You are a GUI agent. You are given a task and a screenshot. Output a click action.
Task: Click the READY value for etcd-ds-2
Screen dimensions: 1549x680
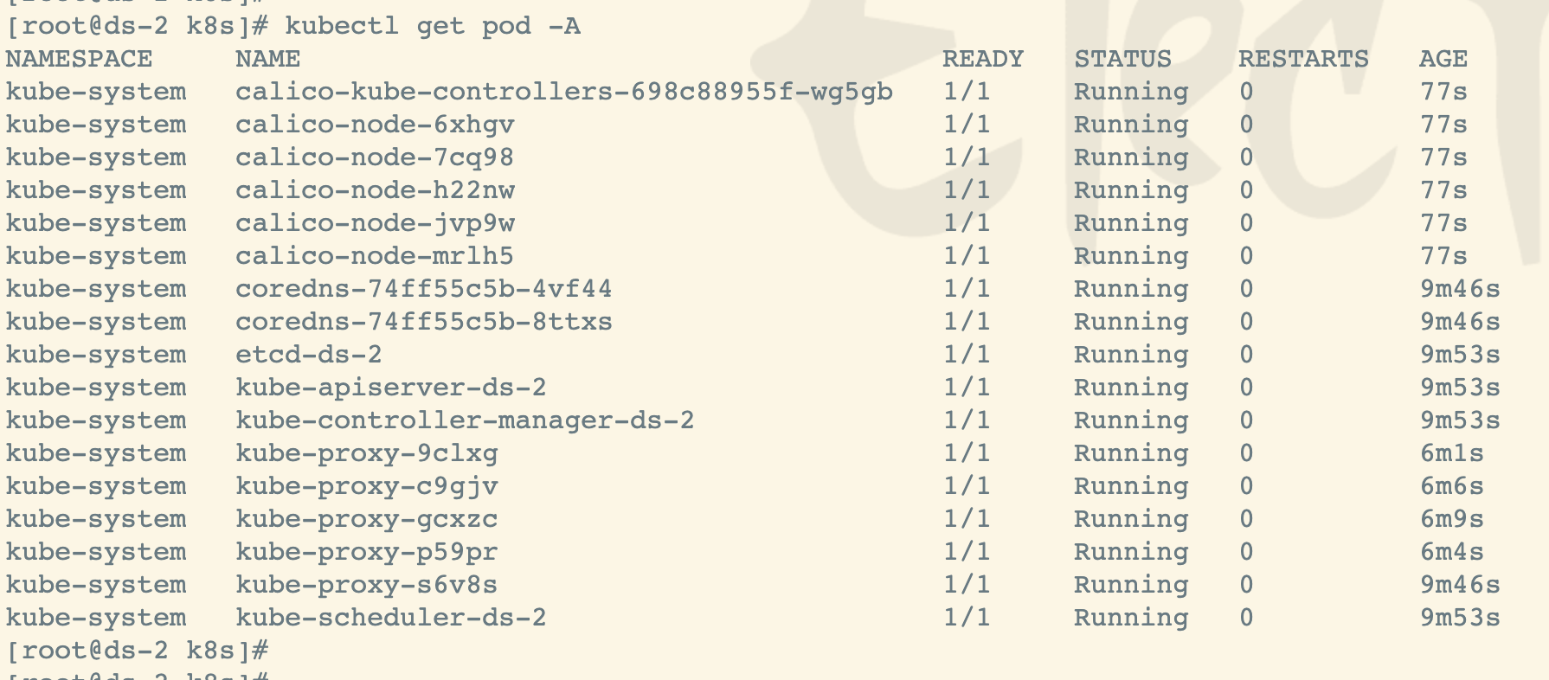tap(966, 355)
